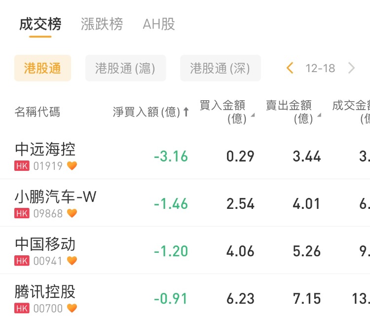Sort by 淨買入額 (億) column
370x319 pixels.
[150, 112]
